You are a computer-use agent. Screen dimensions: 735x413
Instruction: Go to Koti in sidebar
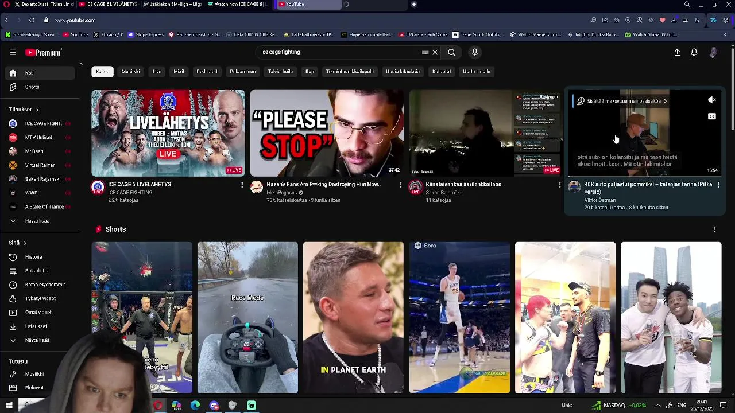[x=40, y=73]
